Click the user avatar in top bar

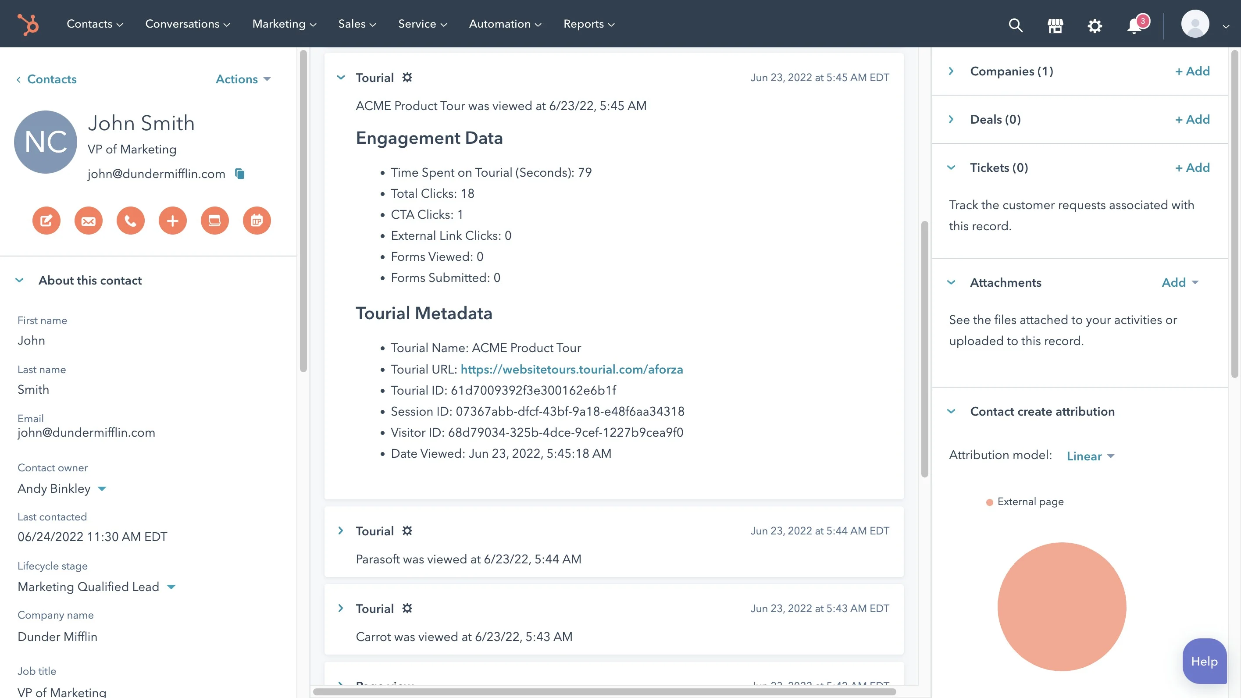point(1195,24)
